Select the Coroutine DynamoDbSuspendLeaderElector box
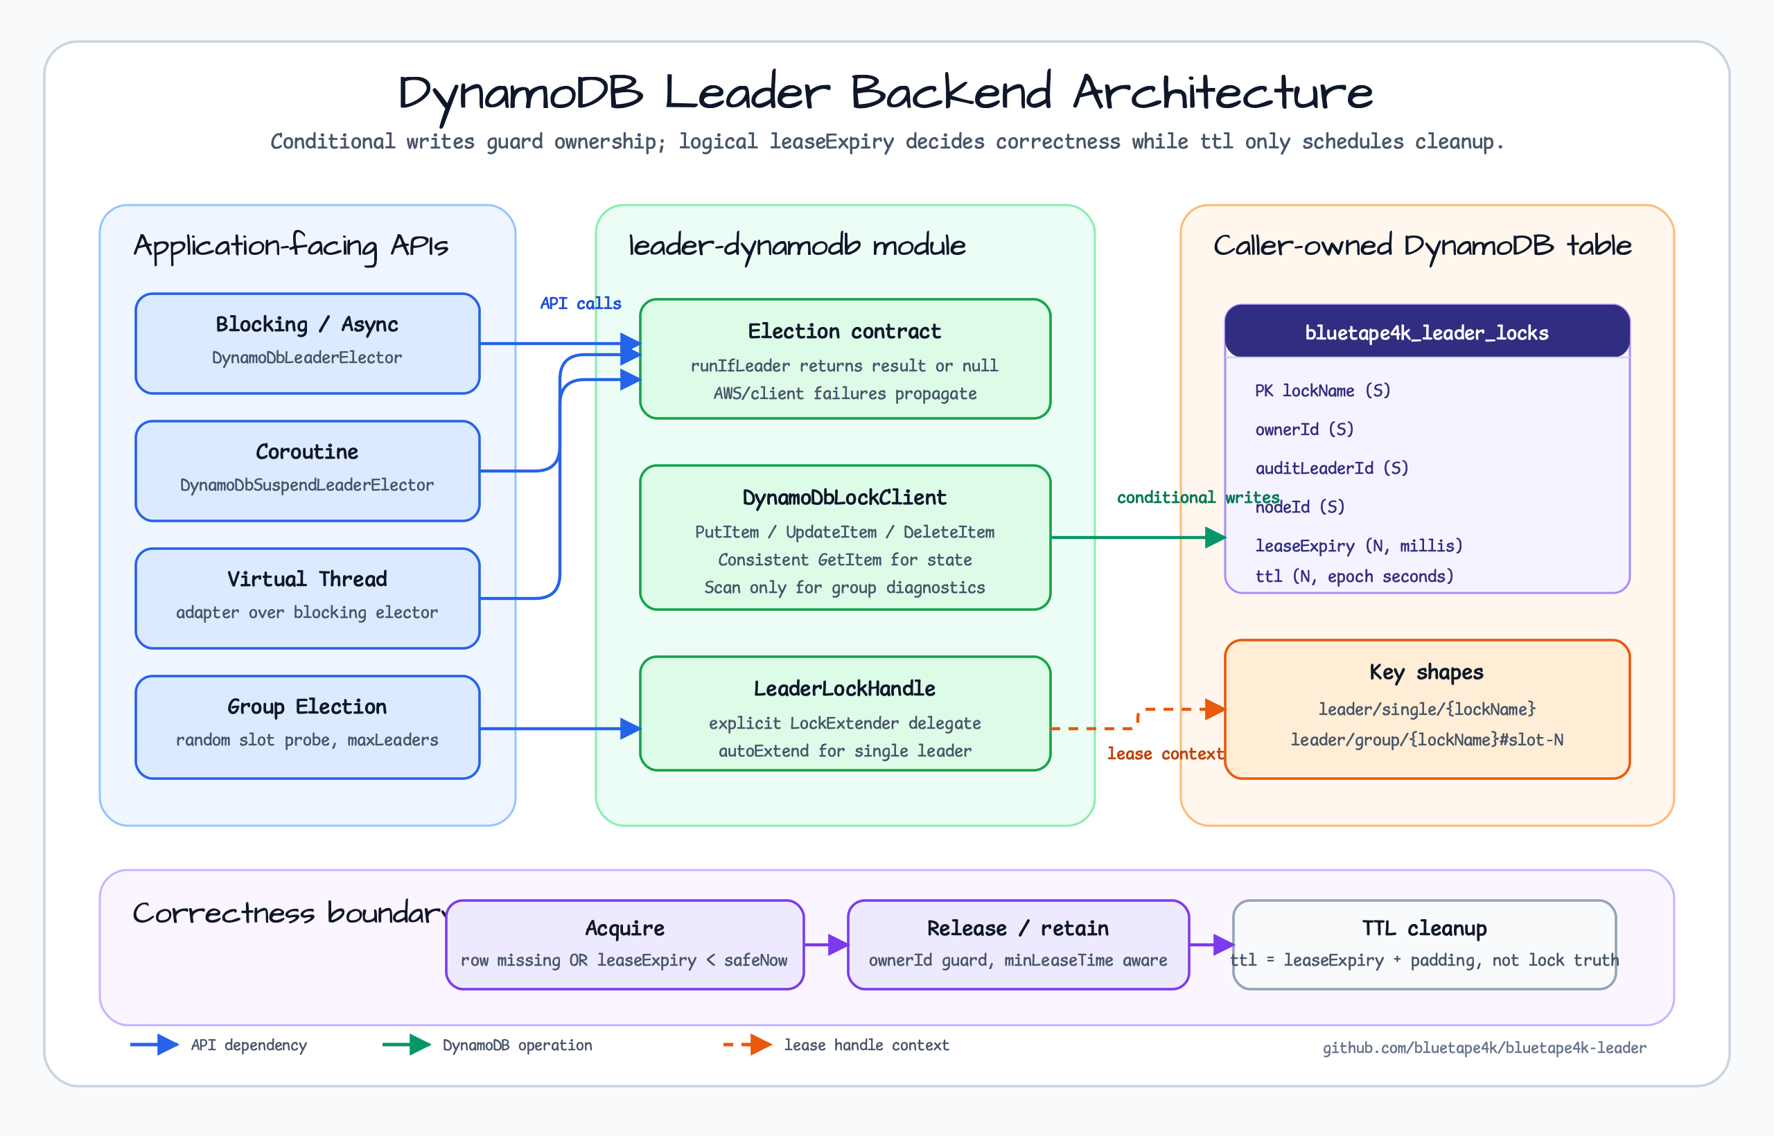 [x=308, y=471]
